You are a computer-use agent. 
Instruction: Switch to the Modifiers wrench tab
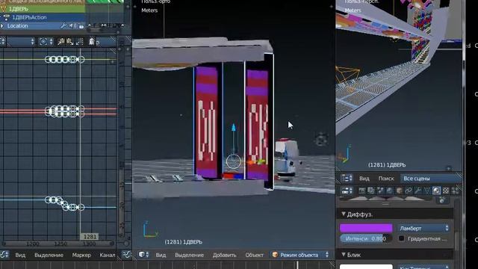click(418, 191)
